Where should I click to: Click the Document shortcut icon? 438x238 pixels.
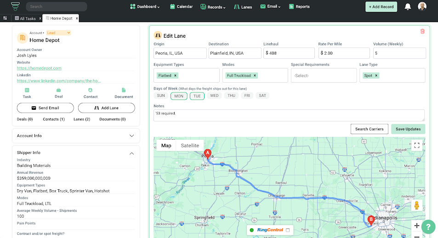click(x=124, y=90)
